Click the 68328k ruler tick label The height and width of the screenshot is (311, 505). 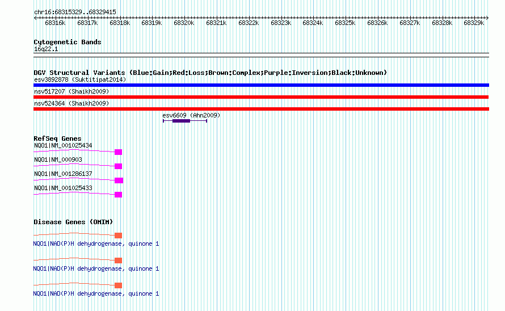click(442, 23)
